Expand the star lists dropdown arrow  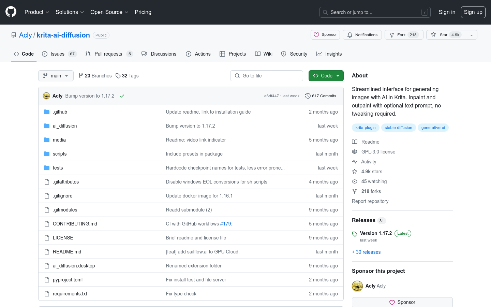pos(472,35)
